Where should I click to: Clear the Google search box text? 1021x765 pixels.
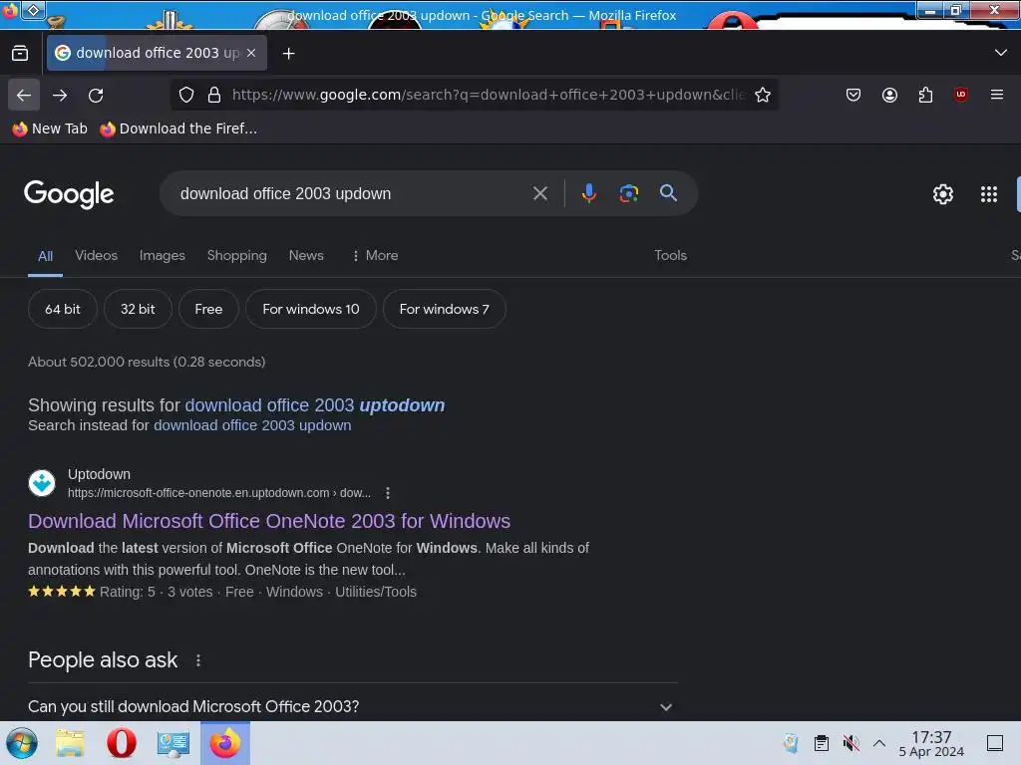coord(539,193)
